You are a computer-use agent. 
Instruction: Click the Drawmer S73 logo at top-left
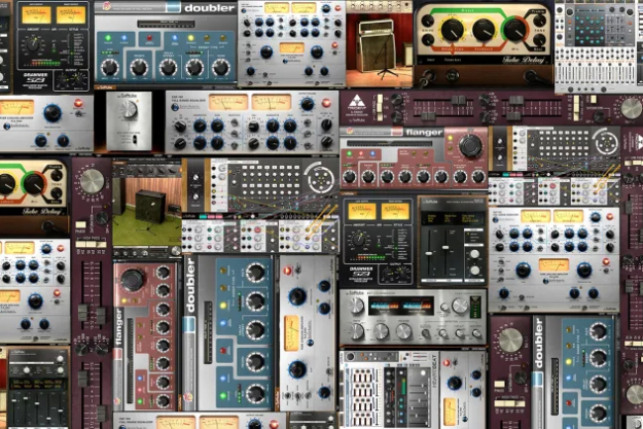[35, 78]
